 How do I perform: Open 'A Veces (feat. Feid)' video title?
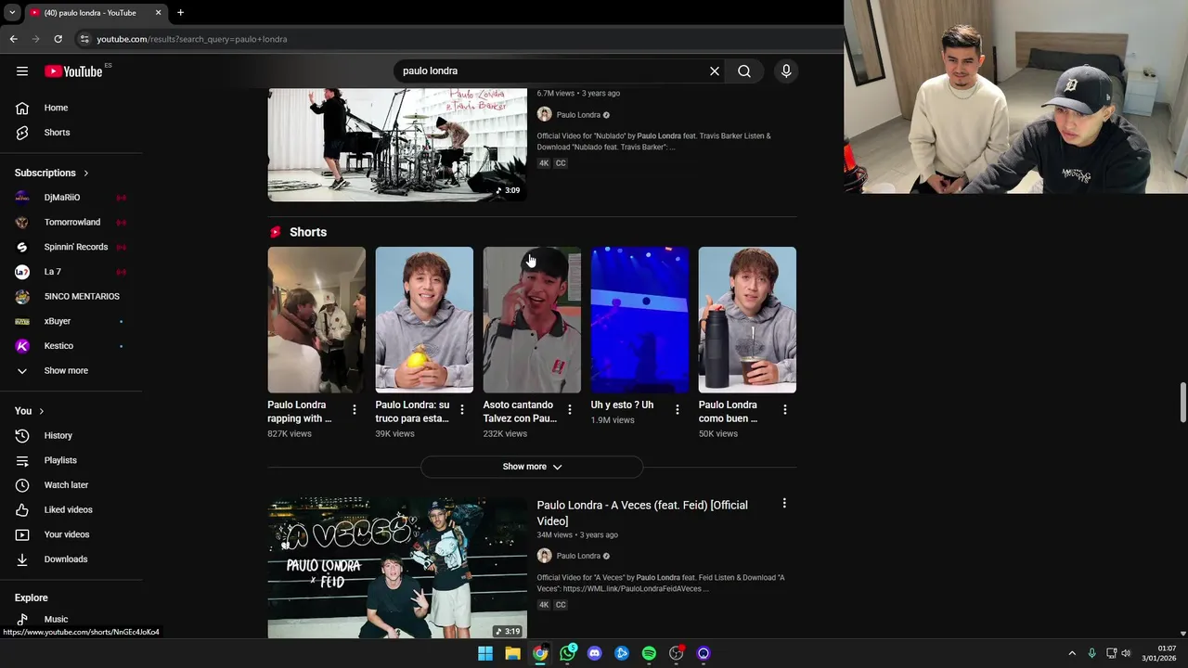pyautogui.click(x=642, y=513)
